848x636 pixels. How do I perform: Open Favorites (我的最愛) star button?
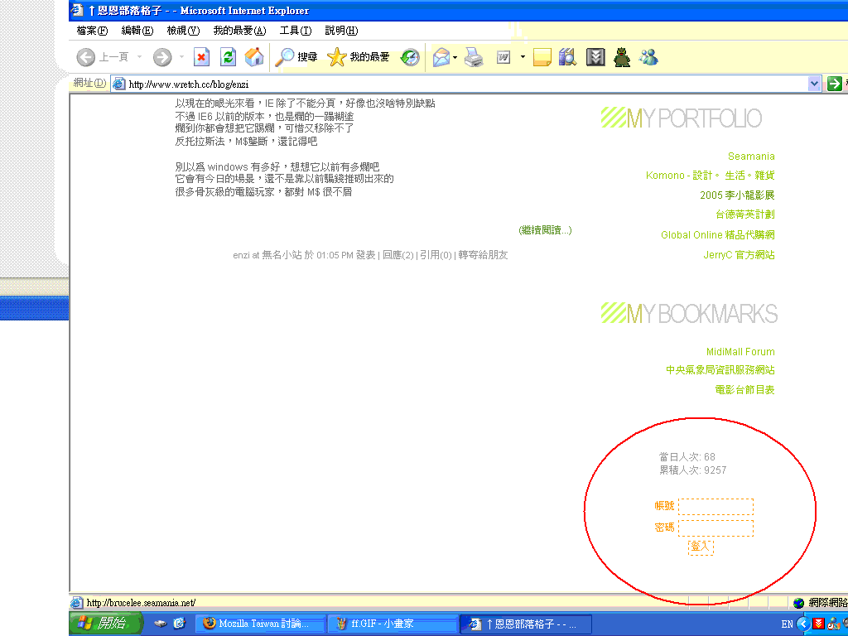pos(359,57)
